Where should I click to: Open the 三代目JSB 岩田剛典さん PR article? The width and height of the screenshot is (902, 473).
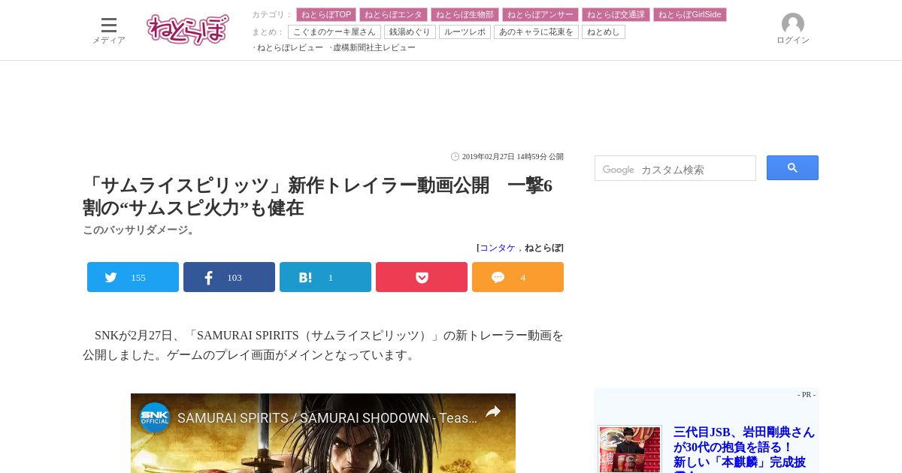[x=744, y=447]
